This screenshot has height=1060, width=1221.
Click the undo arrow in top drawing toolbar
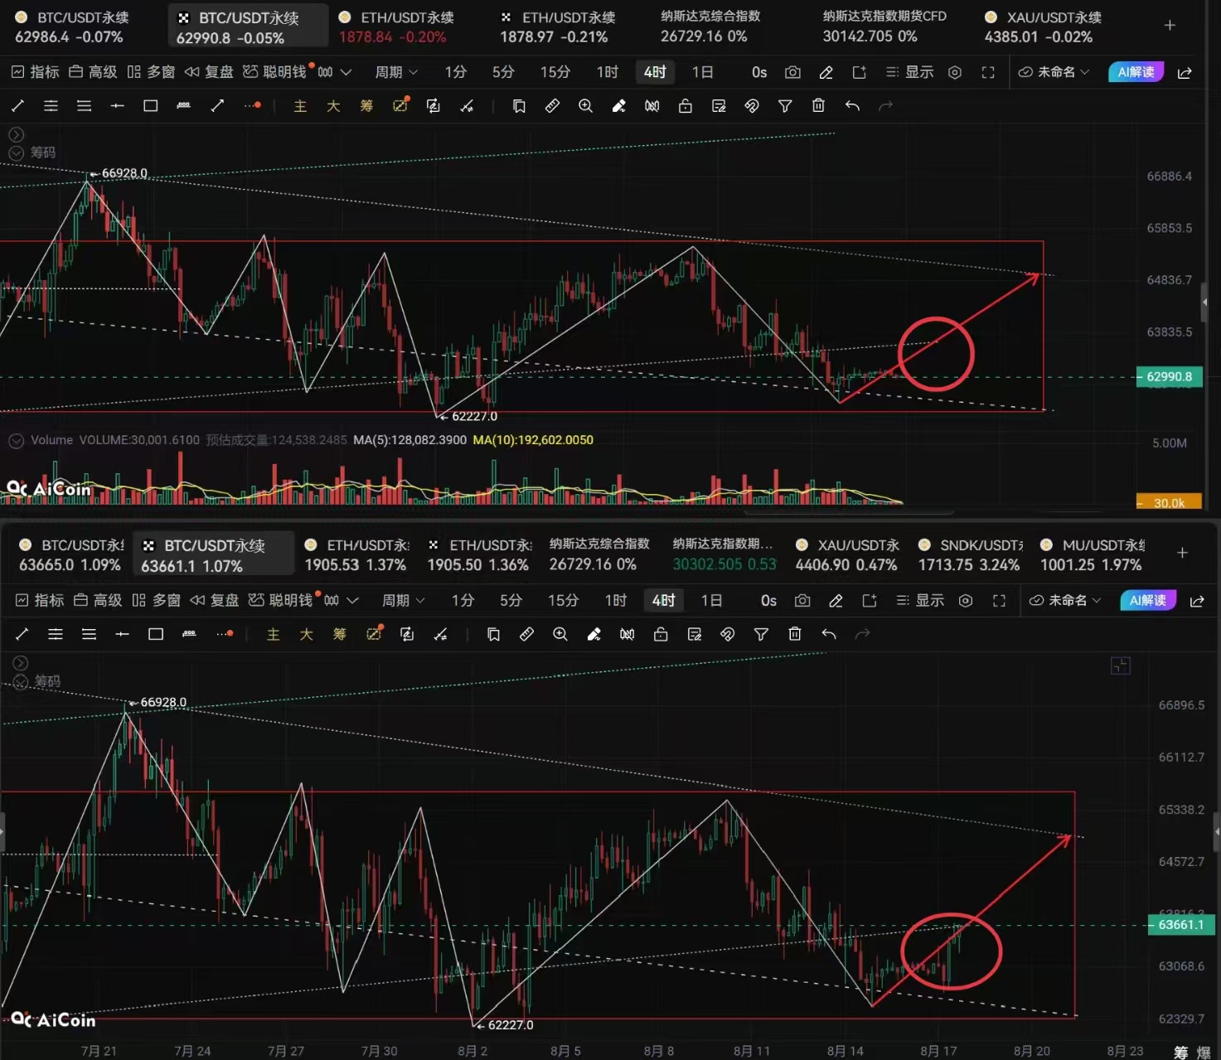tap(852, 105)
